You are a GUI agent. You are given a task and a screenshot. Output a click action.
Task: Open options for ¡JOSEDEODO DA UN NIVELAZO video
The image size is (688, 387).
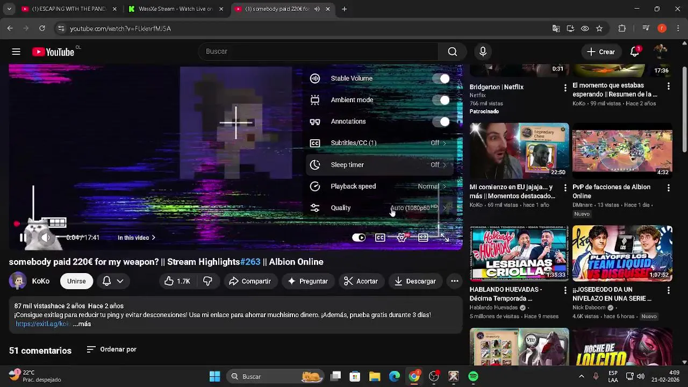click(668, 290)
